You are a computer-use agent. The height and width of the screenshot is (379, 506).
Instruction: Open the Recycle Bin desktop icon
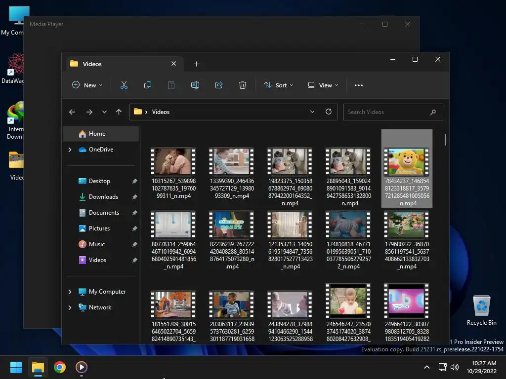click(x=481, y=310)
